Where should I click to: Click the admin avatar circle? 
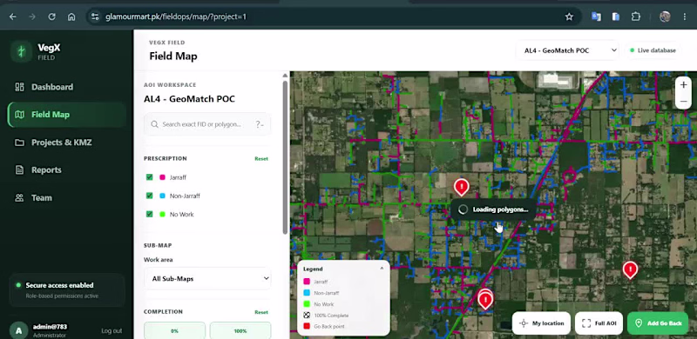coord(18,330)
